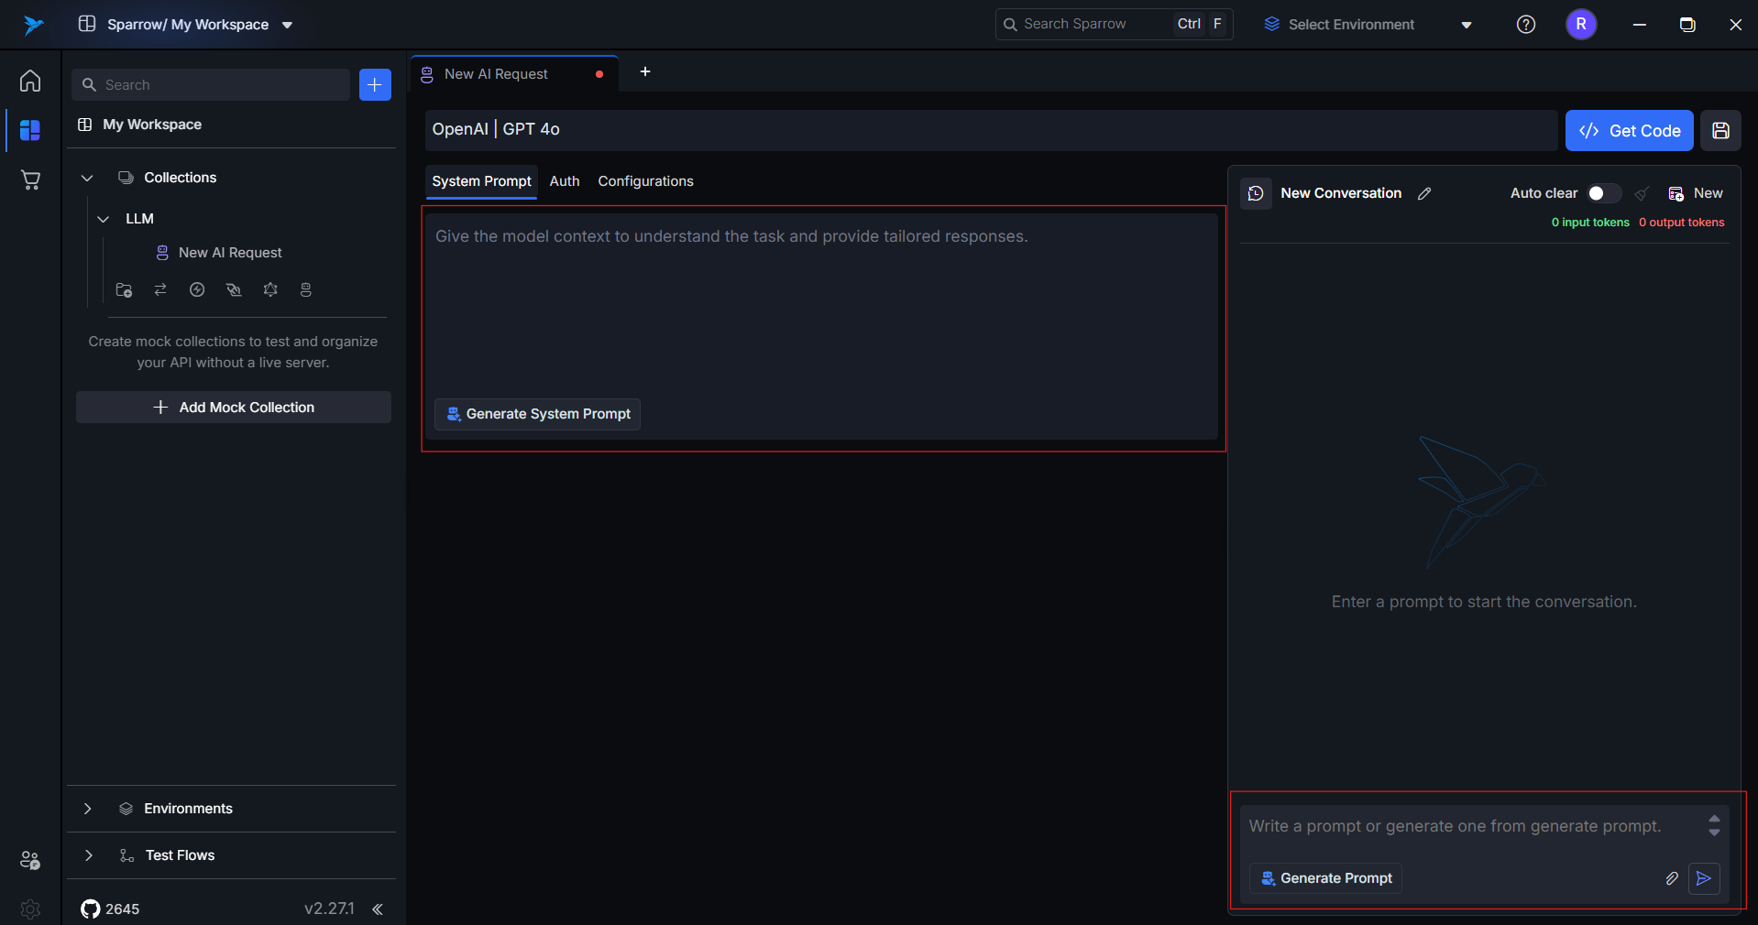Start a New conversation

point(1695,193)
